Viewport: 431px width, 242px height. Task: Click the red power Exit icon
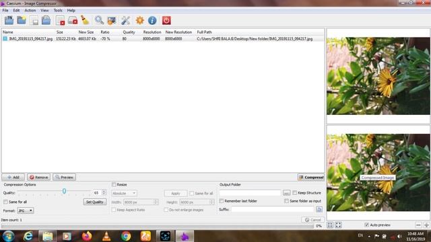coord(166,20)
